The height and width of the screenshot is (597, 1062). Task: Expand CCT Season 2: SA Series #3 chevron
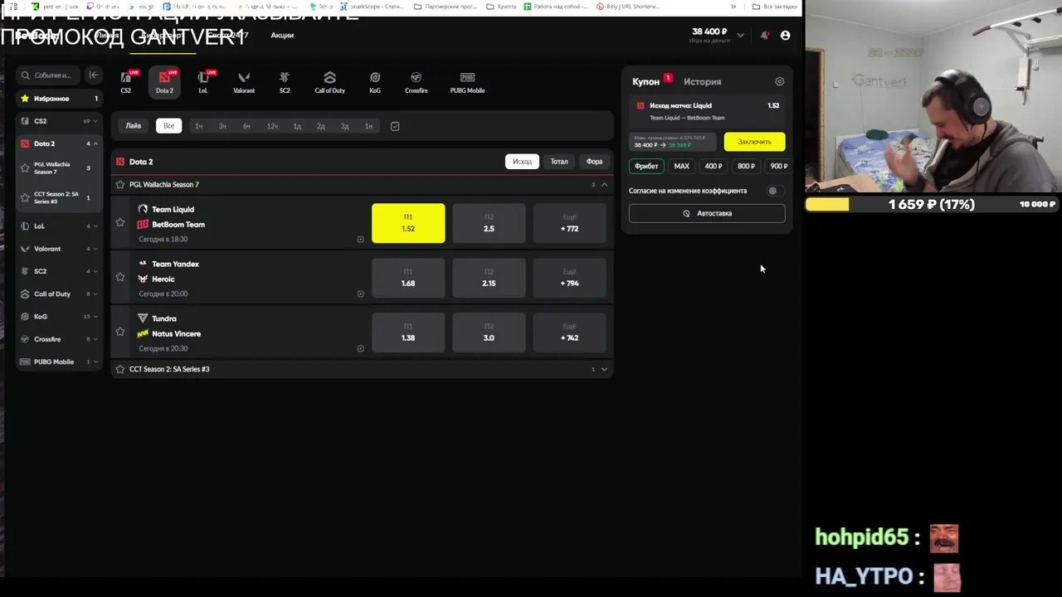point(604,369)
